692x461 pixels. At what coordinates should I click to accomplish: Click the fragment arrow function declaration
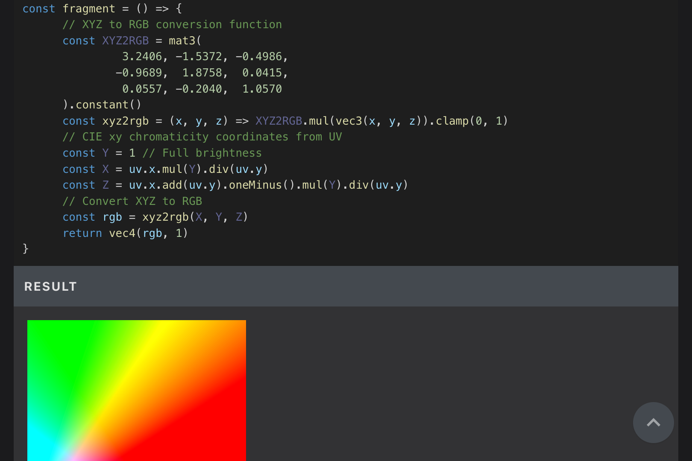[90, 8]
